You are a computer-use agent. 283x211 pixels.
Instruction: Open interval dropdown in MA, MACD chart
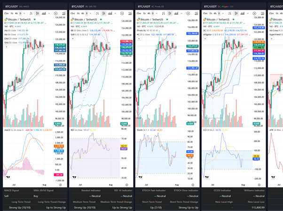point(24,13)
